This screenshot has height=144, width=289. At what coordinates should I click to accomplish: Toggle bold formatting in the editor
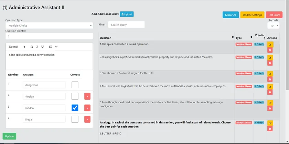32,47
